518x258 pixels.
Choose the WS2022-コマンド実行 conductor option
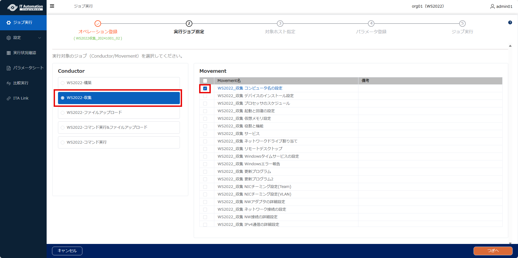coord(63,143)
